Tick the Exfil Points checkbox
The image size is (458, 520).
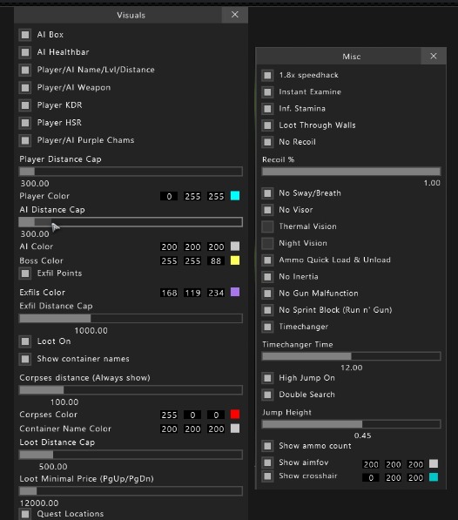25,274
